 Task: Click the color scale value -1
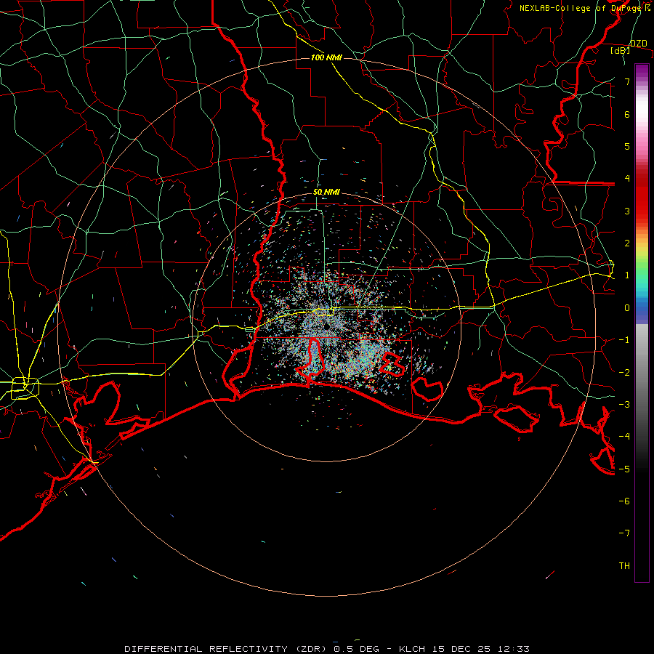[624, 340]
